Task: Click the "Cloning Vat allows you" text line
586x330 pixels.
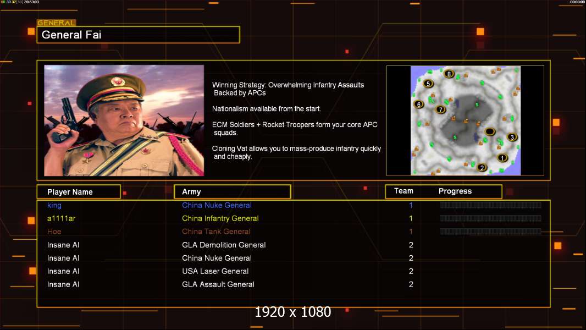Action: (x=296, y=148)
